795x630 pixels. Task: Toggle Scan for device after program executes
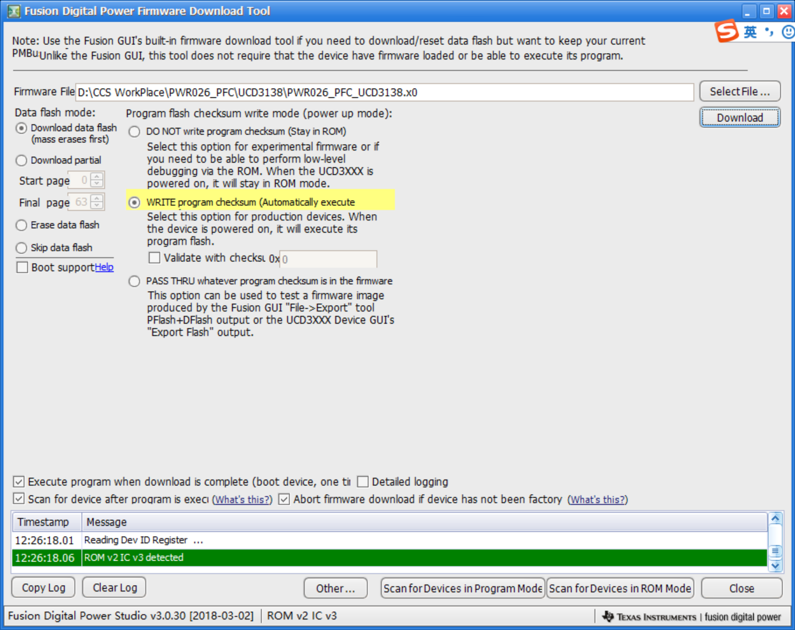coord(19,499)
